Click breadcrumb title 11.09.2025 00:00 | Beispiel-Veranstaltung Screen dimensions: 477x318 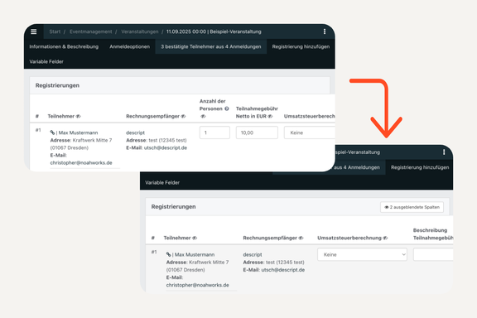[x=214, y=31]
